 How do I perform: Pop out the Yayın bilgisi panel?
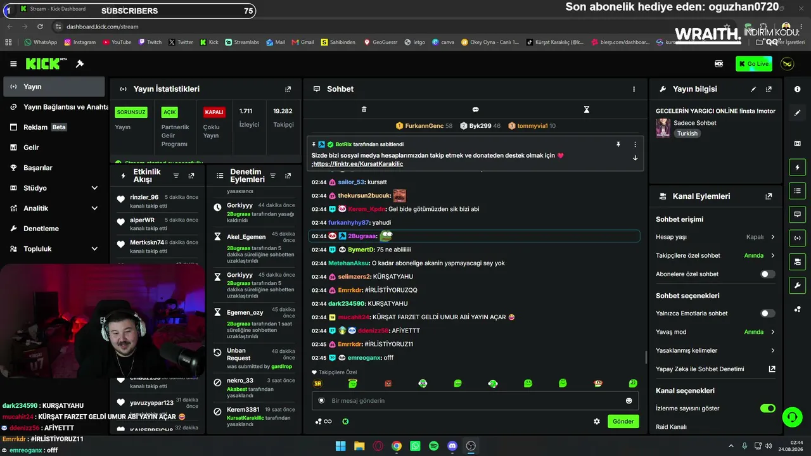point(769,89)
